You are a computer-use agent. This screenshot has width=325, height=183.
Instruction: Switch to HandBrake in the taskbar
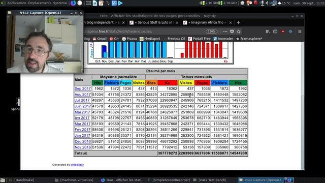[x=22, y=180]
